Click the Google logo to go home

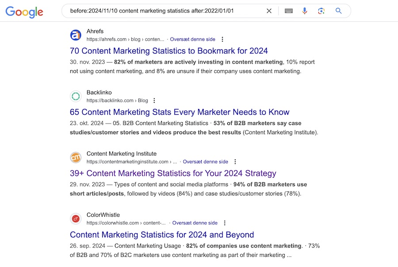point(24,12)
